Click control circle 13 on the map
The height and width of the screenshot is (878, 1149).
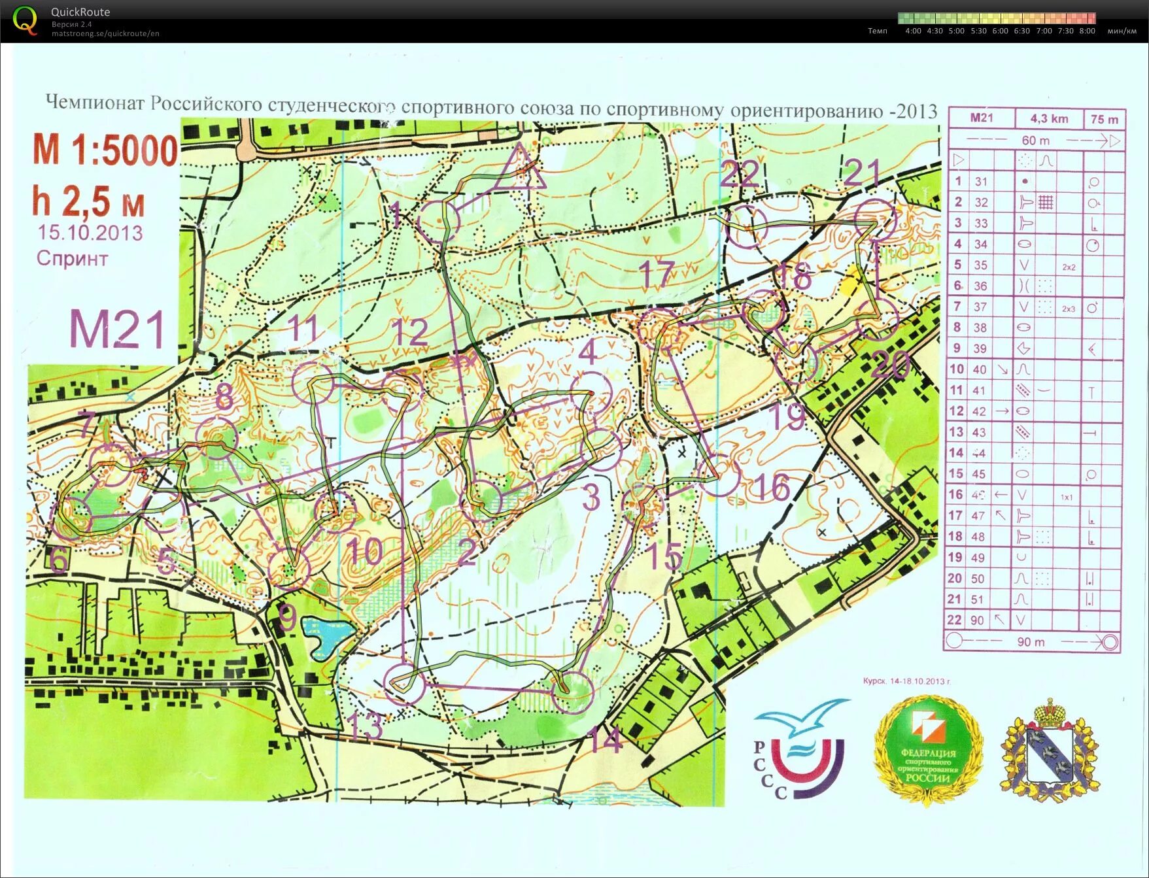404,683
